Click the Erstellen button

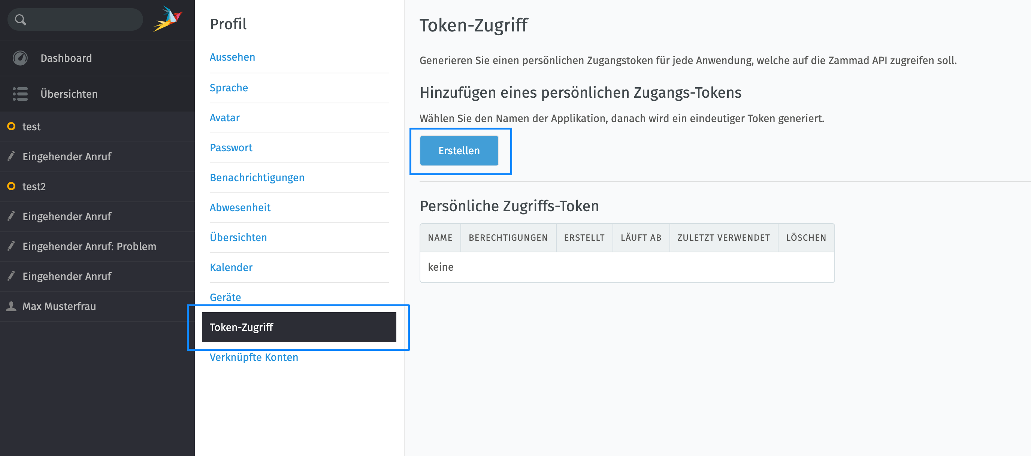pyautogui.click(x=459, y=151)
